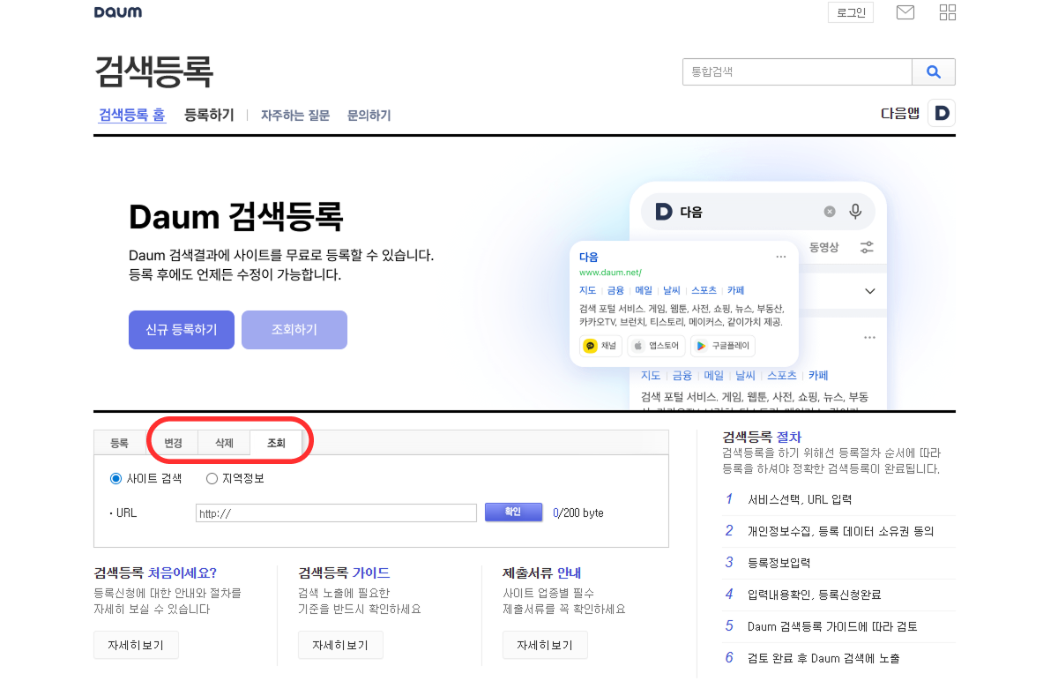Screen dimensions: 1058x681
Task: Focus the URL http:// input field
Action: coord(336,513)
